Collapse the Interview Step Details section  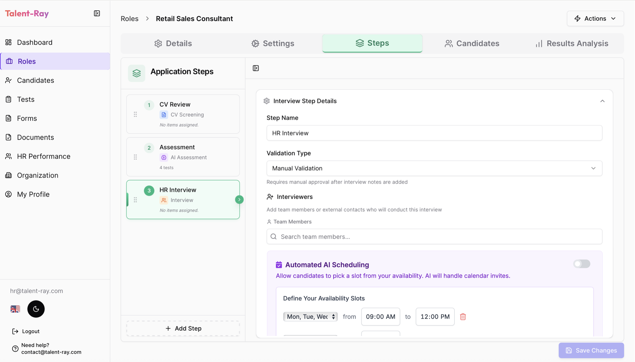pos(603,101)
